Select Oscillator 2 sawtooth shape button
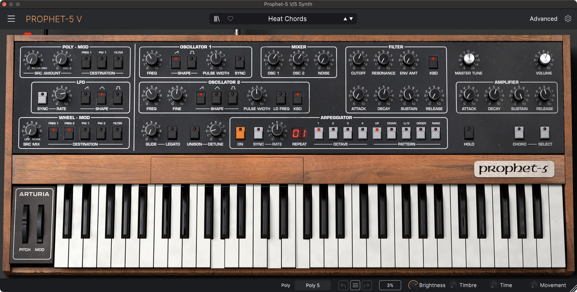This screenshot has width=577, height=292. (201, 98)
